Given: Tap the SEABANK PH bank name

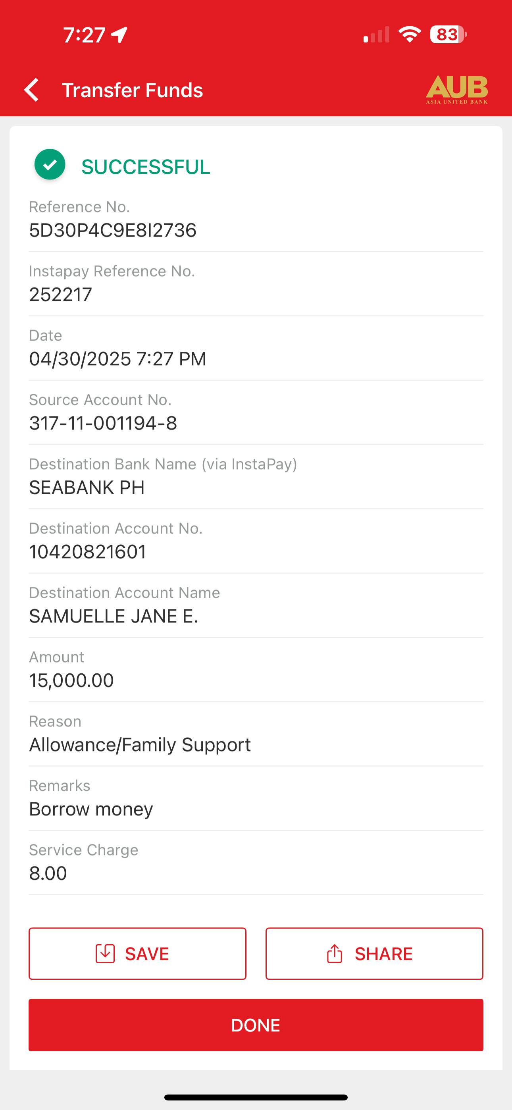Looking at the screenshot, I should click(87, 488).
